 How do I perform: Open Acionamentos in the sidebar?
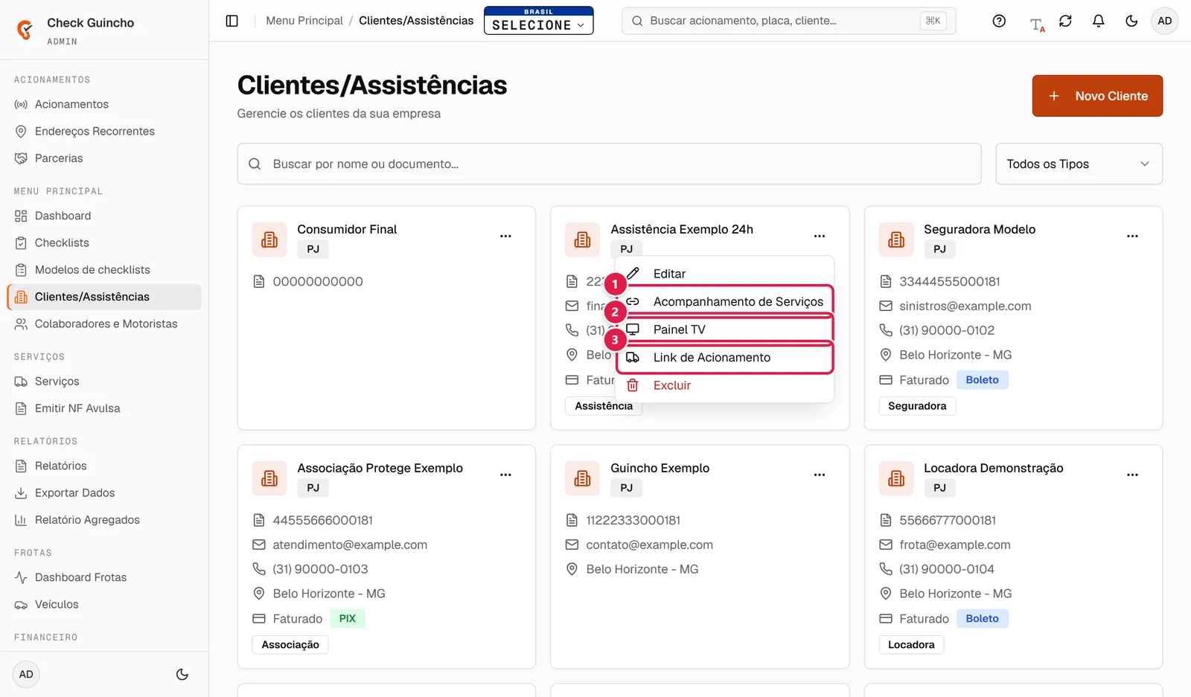click(104, 104)
